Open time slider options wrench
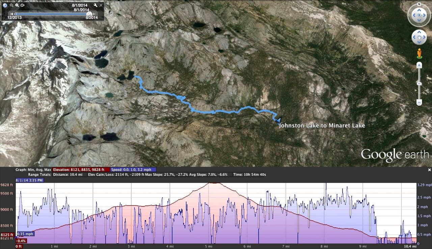 pyautogui.click(x=96, y=5)
